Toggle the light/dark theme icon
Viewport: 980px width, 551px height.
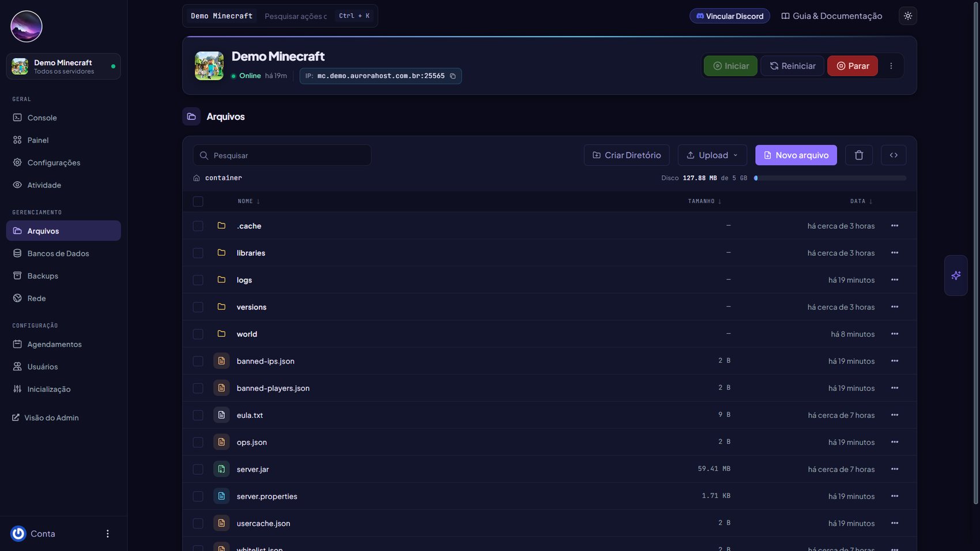click(908, 16)
